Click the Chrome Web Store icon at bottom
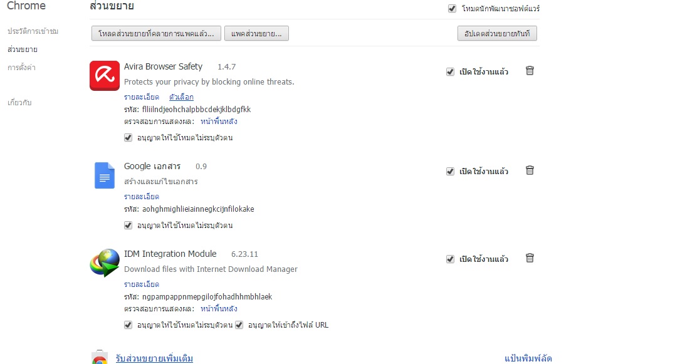Viewport: 685px width, 364px height. point(100,358)
